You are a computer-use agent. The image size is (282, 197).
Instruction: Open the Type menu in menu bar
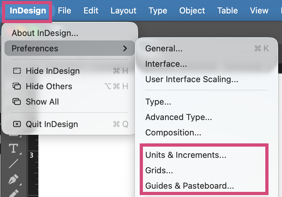(158, 11)
